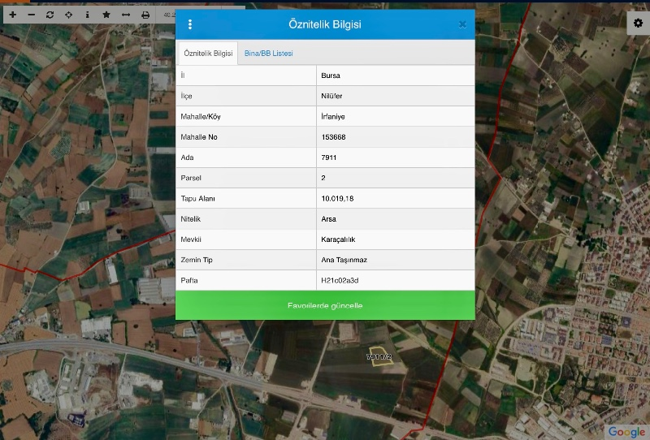This screenshot has height=440, width=650.
Task: Open the three-dot menu in dialog header
Action: [190, 24]
